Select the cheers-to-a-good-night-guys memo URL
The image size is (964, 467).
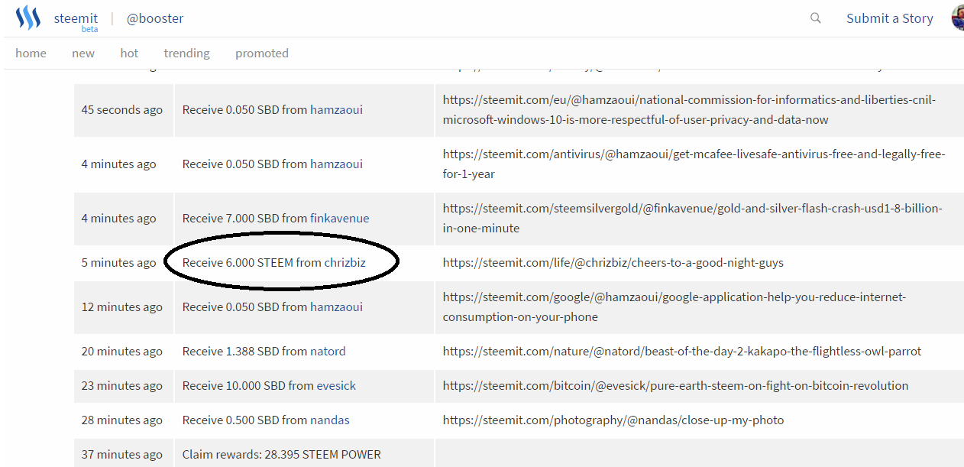tap(613, 262)
